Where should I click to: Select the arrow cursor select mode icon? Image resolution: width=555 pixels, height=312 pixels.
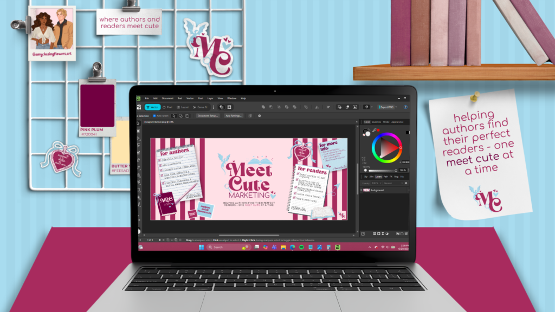point(174,116)
